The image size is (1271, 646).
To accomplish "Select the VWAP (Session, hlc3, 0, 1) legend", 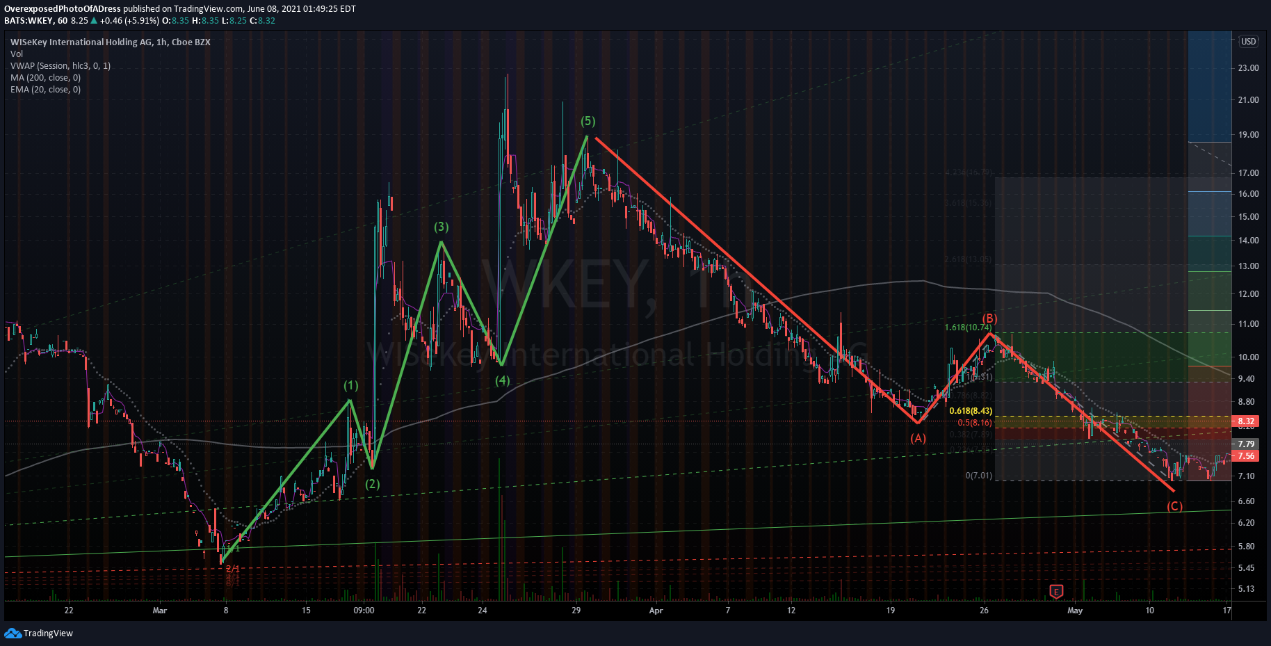I will click(60, 66).
